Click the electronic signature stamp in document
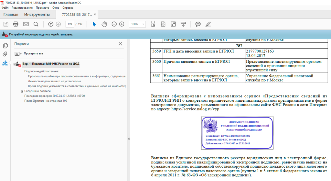This screenshot has height=181, width=331. 238,133
